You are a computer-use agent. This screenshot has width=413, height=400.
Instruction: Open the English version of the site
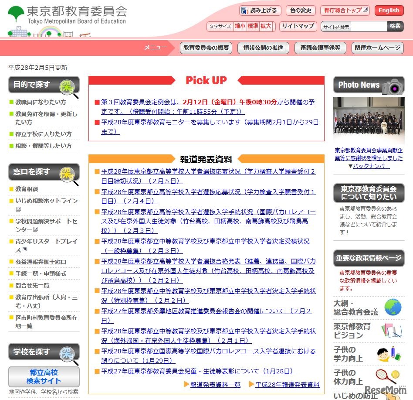388,10
